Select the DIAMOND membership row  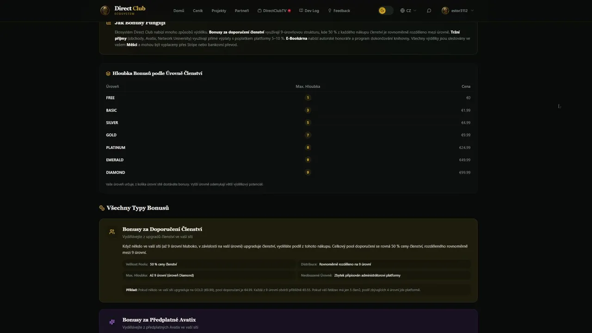(x=116, y=173)
